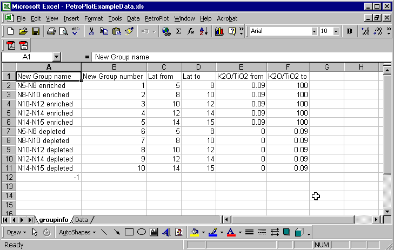The width and height of the screenshot is (394, 250).
Task: Click the first Acrobat PDF convert icon
Action: click(11, 45)
